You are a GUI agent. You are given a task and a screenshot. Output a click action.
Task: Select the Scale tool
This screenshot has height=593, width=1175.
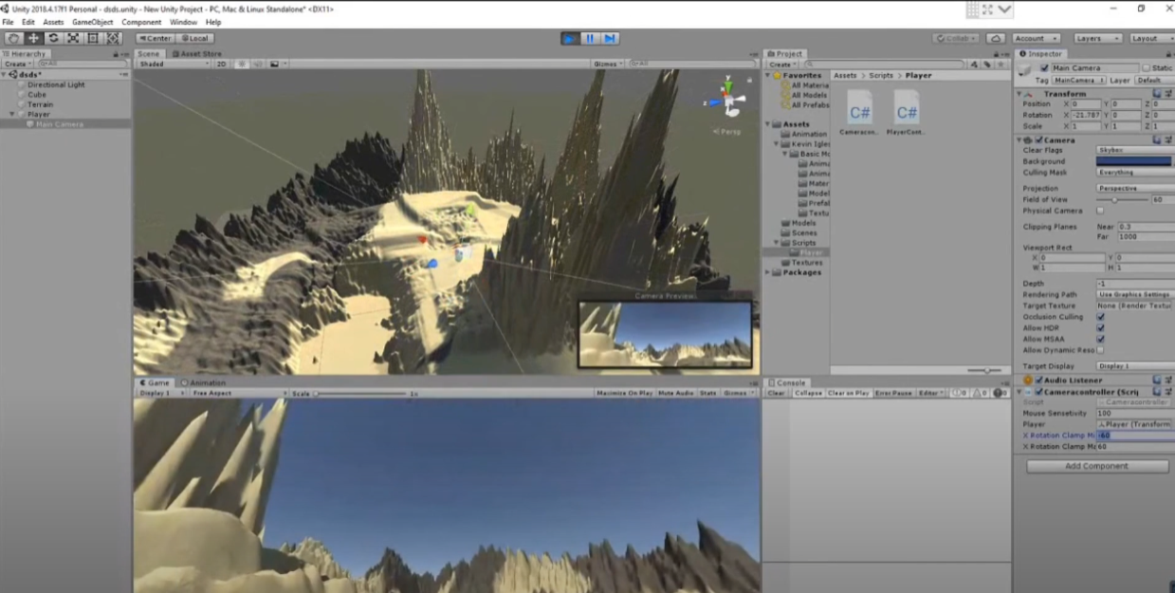point(73,38)
